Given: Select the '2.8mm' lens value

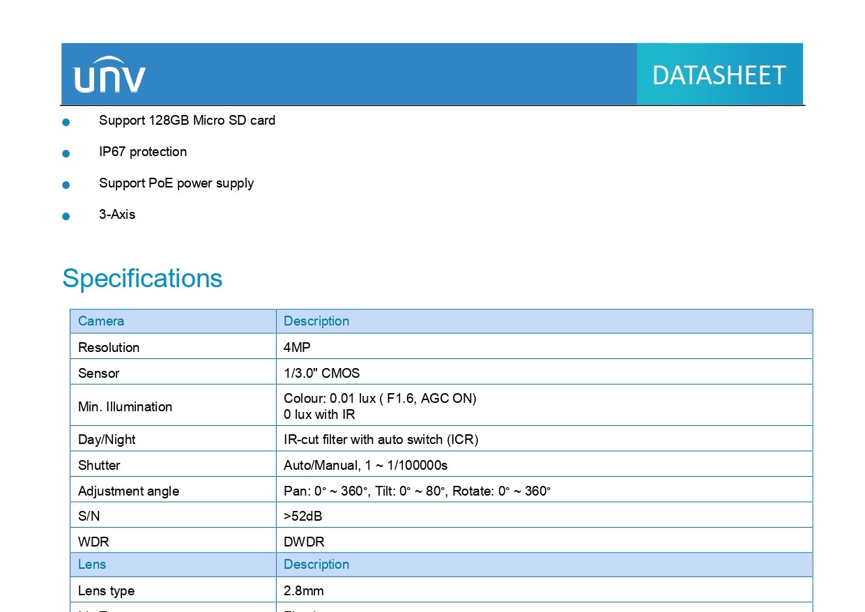Looking at the screenshot, I should 303,590.
